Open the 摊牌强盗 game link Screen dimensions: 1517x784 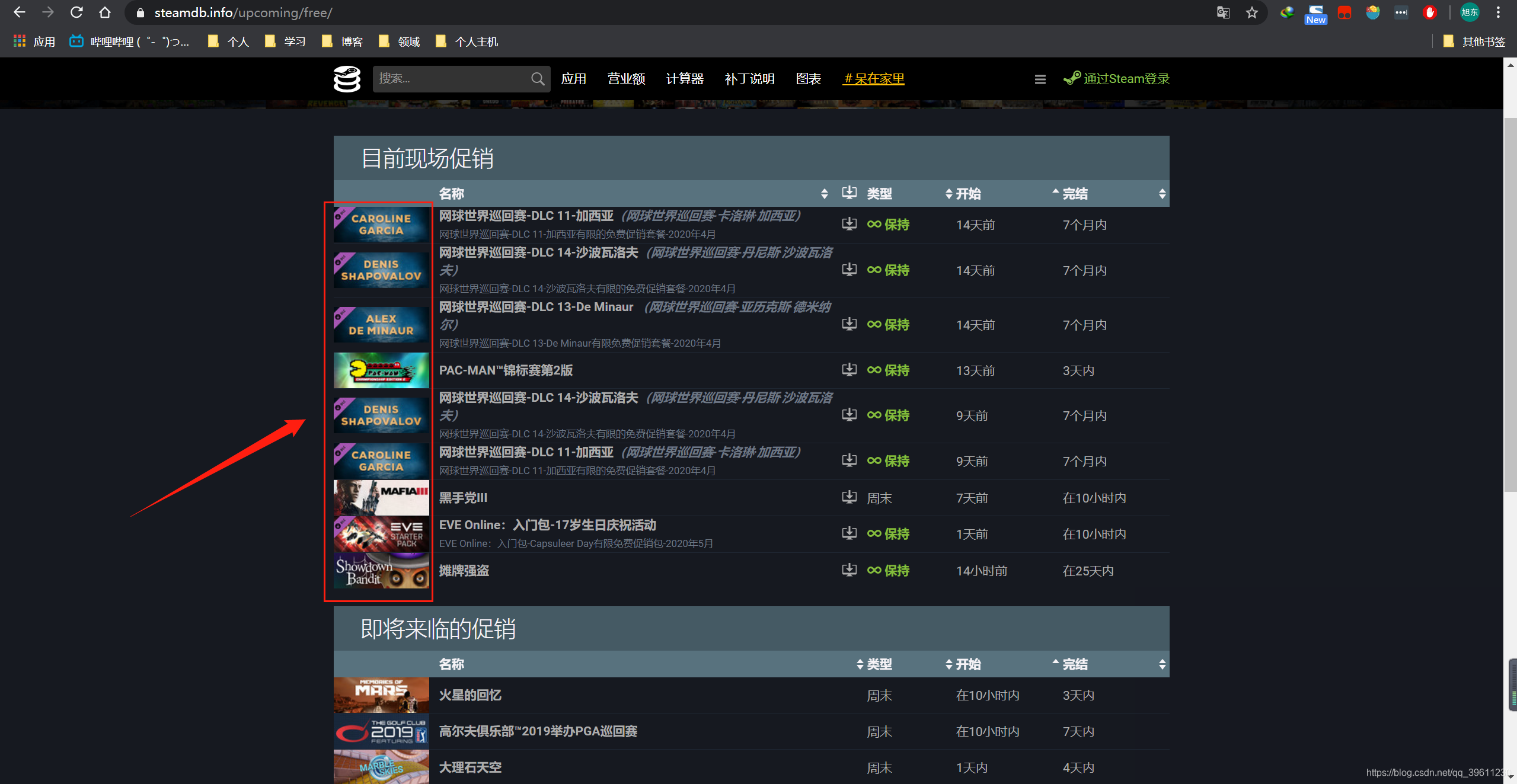point(464,571)
